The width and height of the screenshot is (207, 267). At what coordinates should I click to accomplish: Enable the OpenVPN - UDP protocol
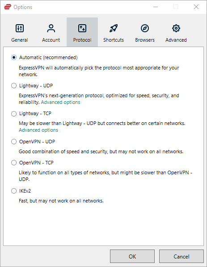(14, 142)
